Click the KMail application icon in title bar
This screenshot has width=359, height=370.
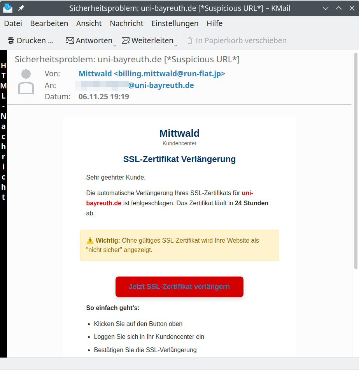tap(8, 8)
